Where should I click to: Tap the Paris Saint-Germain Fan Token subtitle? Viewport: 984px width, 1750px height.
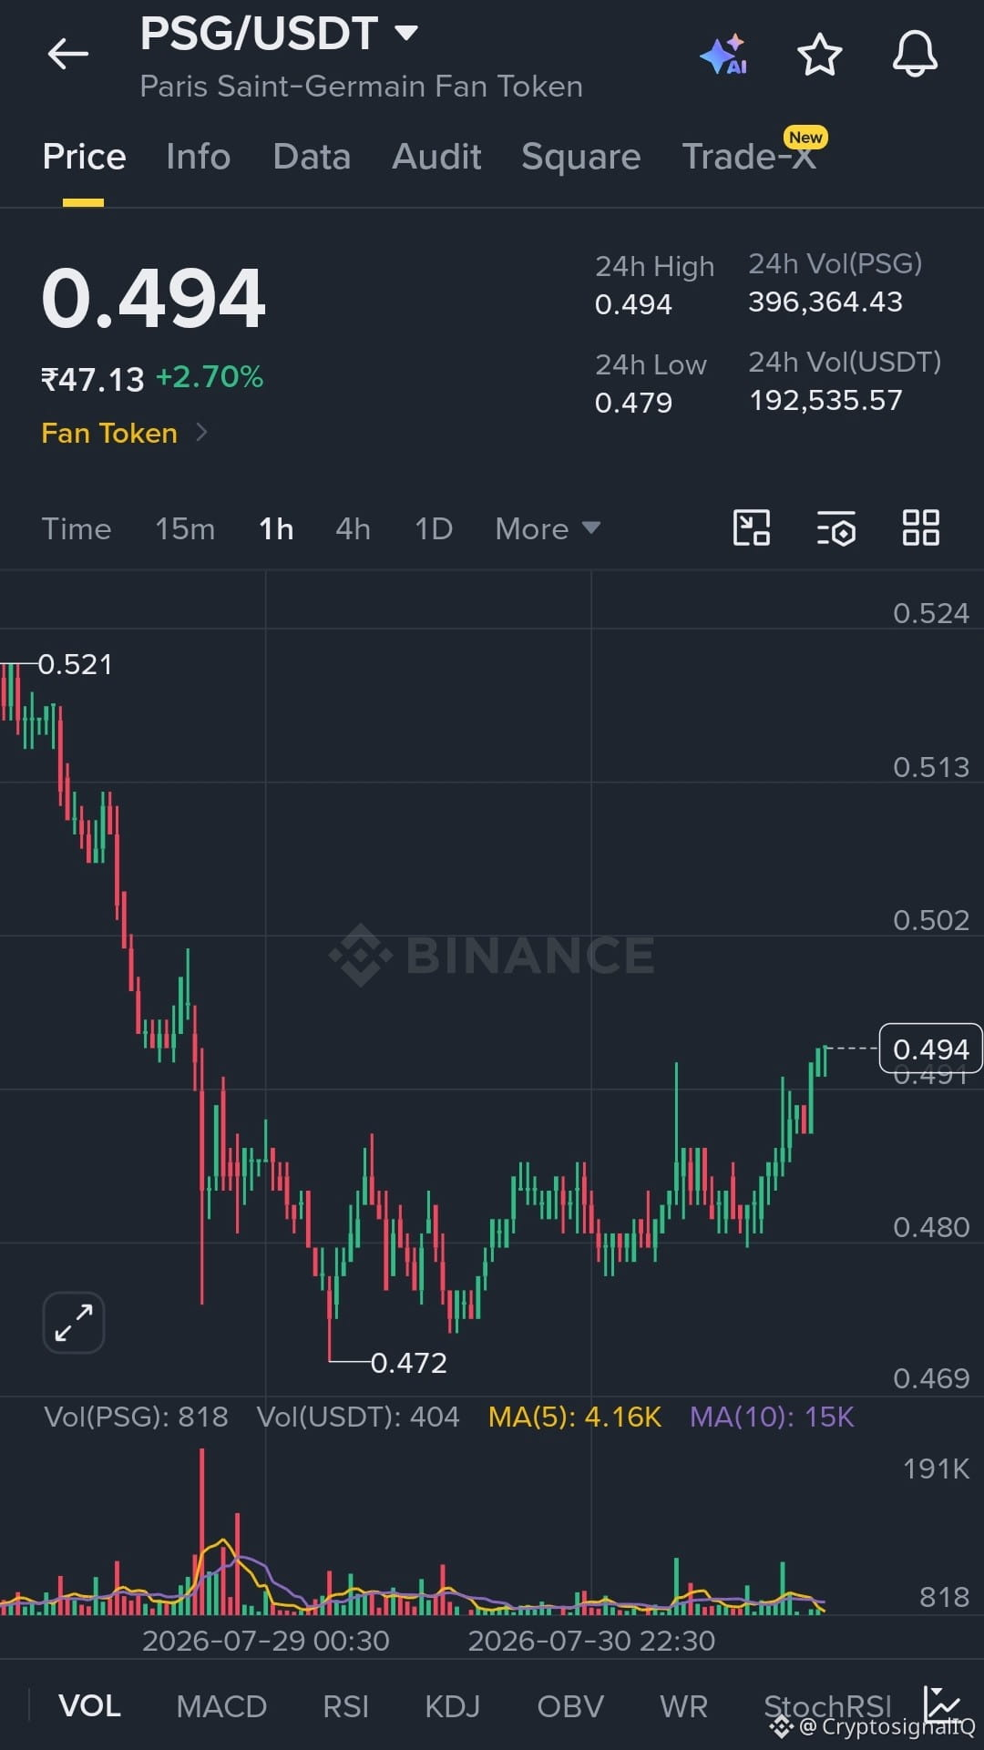tap(361, 87)
